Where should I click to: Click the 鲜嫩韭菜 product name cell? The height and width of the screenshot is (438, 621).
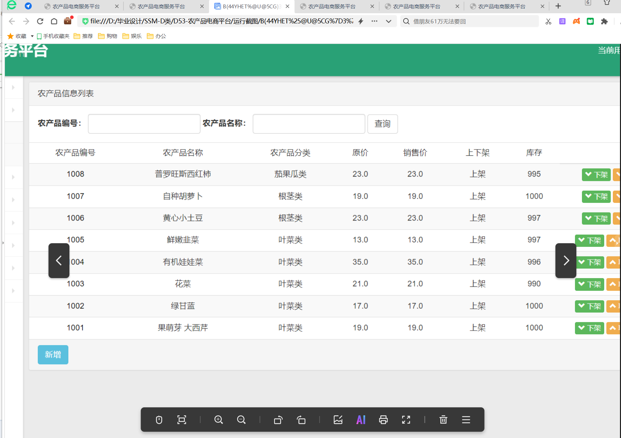(183, 240)
